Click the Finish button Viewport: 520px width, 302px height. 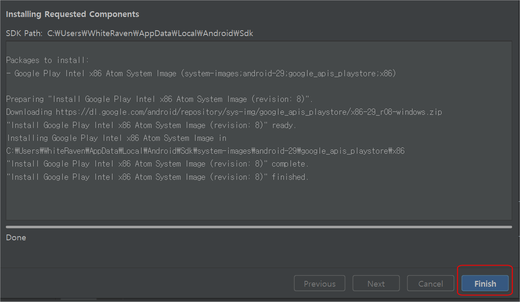tap(485, 283)
